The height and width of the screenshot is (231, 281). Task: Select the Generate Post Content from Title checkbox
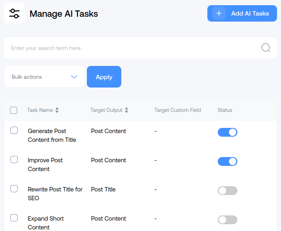tap(14, 130)
